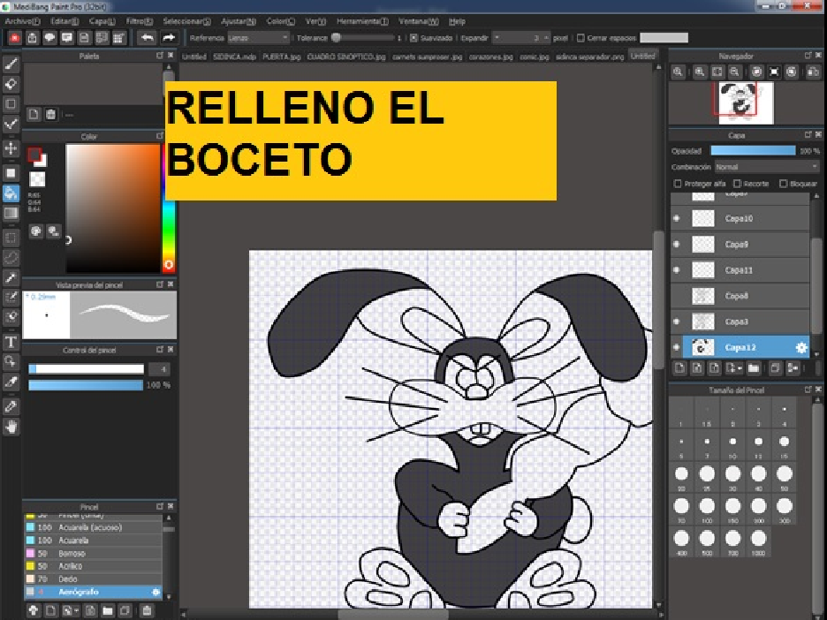
Task: Switch to the PUERTA.jpg tab
Action: point(282,57)
